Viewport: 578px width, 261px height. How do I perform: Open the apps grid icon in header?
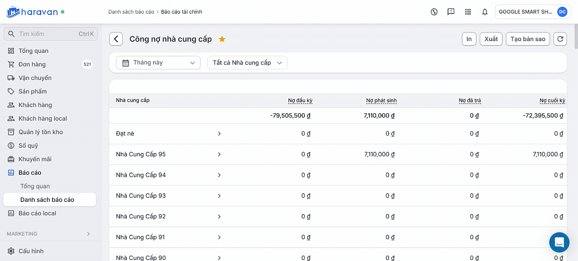tap(468, 12)
